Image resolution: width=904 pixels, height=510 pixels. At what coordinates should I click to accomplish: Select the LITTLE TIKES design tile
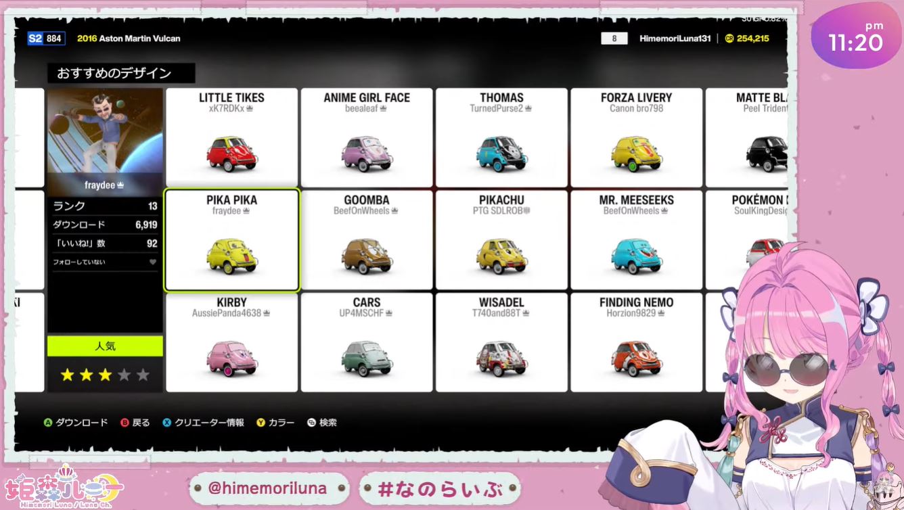pyautogui.click(x=232, y=138)
